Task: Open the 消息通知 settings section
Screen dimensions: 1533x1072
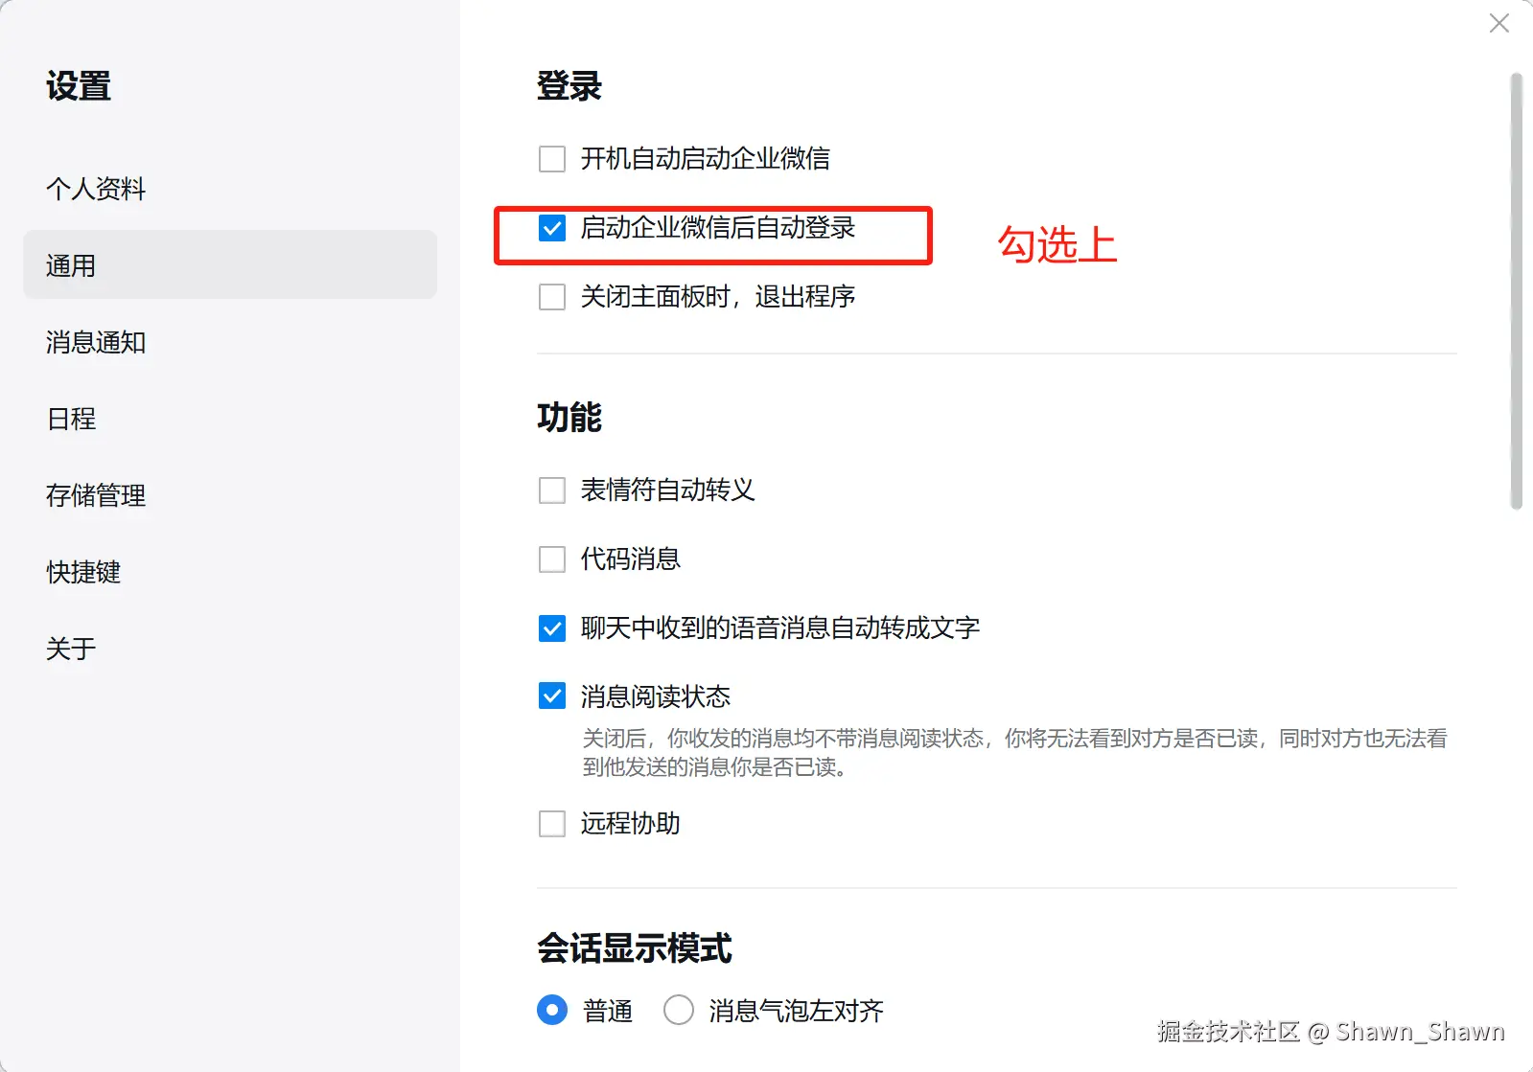Action: [x=230, y=342]
